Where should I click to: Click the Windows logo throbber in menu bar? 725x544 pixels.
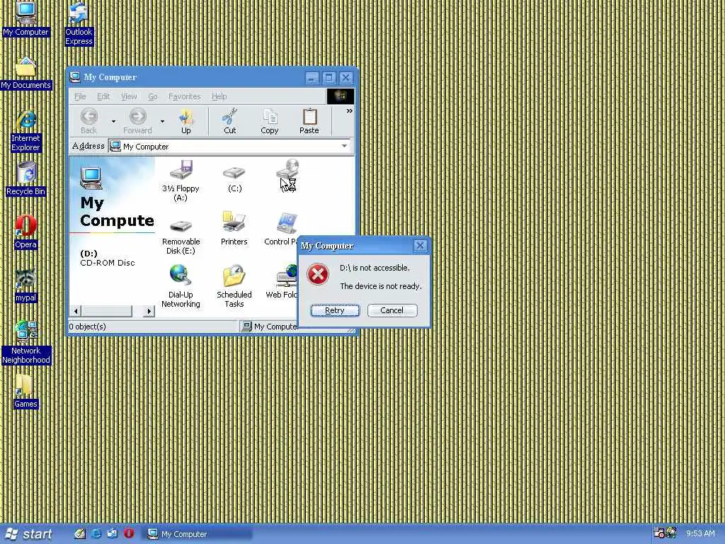coord(341,96)
